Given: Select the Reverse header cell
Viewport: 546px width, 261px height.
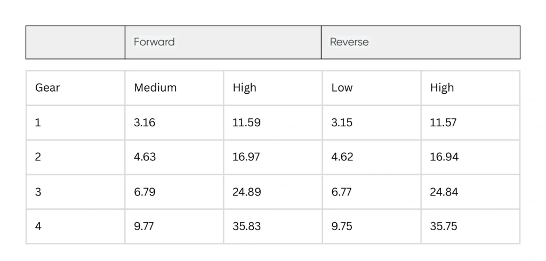Looking at the screenshot, I should click(349, 42).
